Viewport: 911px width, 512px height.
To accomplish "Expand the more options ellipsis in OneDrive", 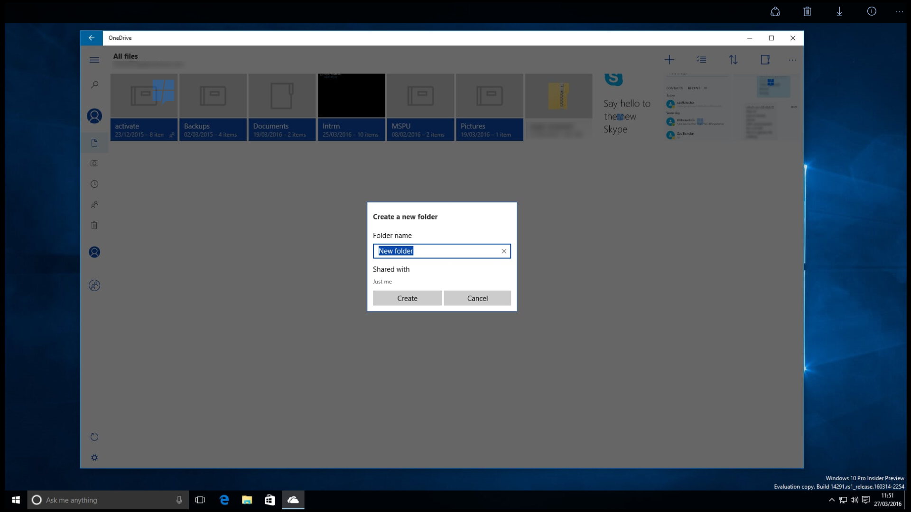I will (x=792, y=60).
